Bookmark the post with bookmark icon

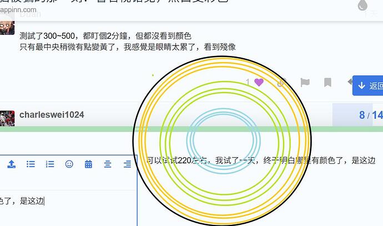327,83
